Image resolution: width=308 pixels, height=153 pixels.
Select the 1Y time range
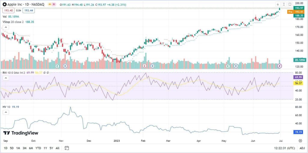click(x=45, y=148)
